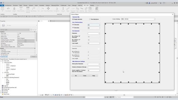The height and width of the screenshot is (100, 178).
Task: Click the signed-in user account icon
Action: coord(149,3)
